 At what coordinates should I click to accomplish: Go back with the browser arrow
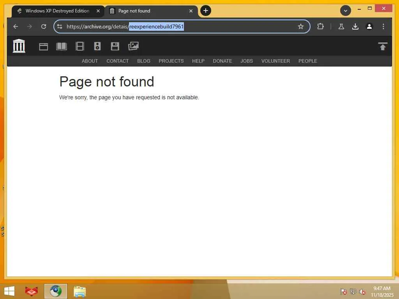click(x=16, y=26)
